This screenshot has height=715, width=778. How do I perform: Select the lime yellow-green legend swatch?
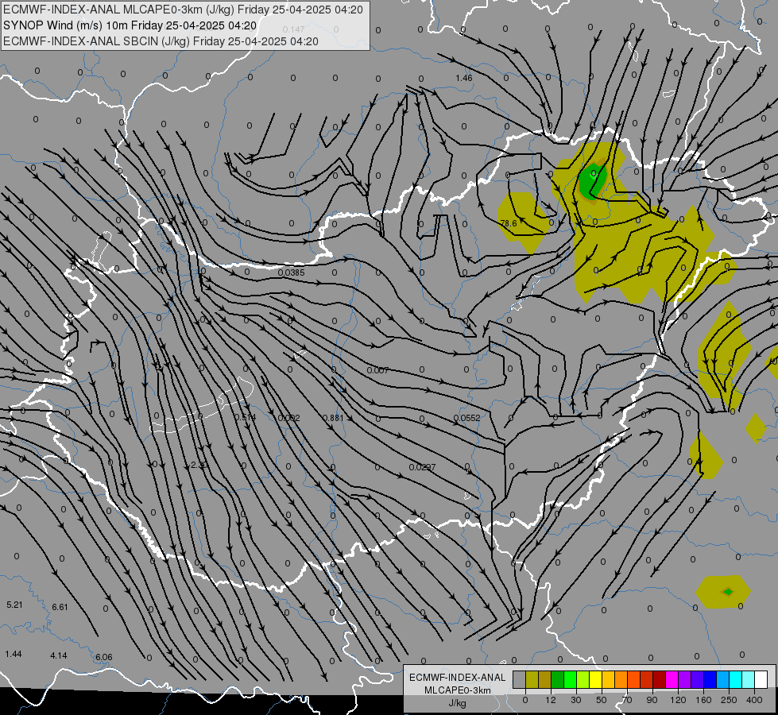[583, 679]
